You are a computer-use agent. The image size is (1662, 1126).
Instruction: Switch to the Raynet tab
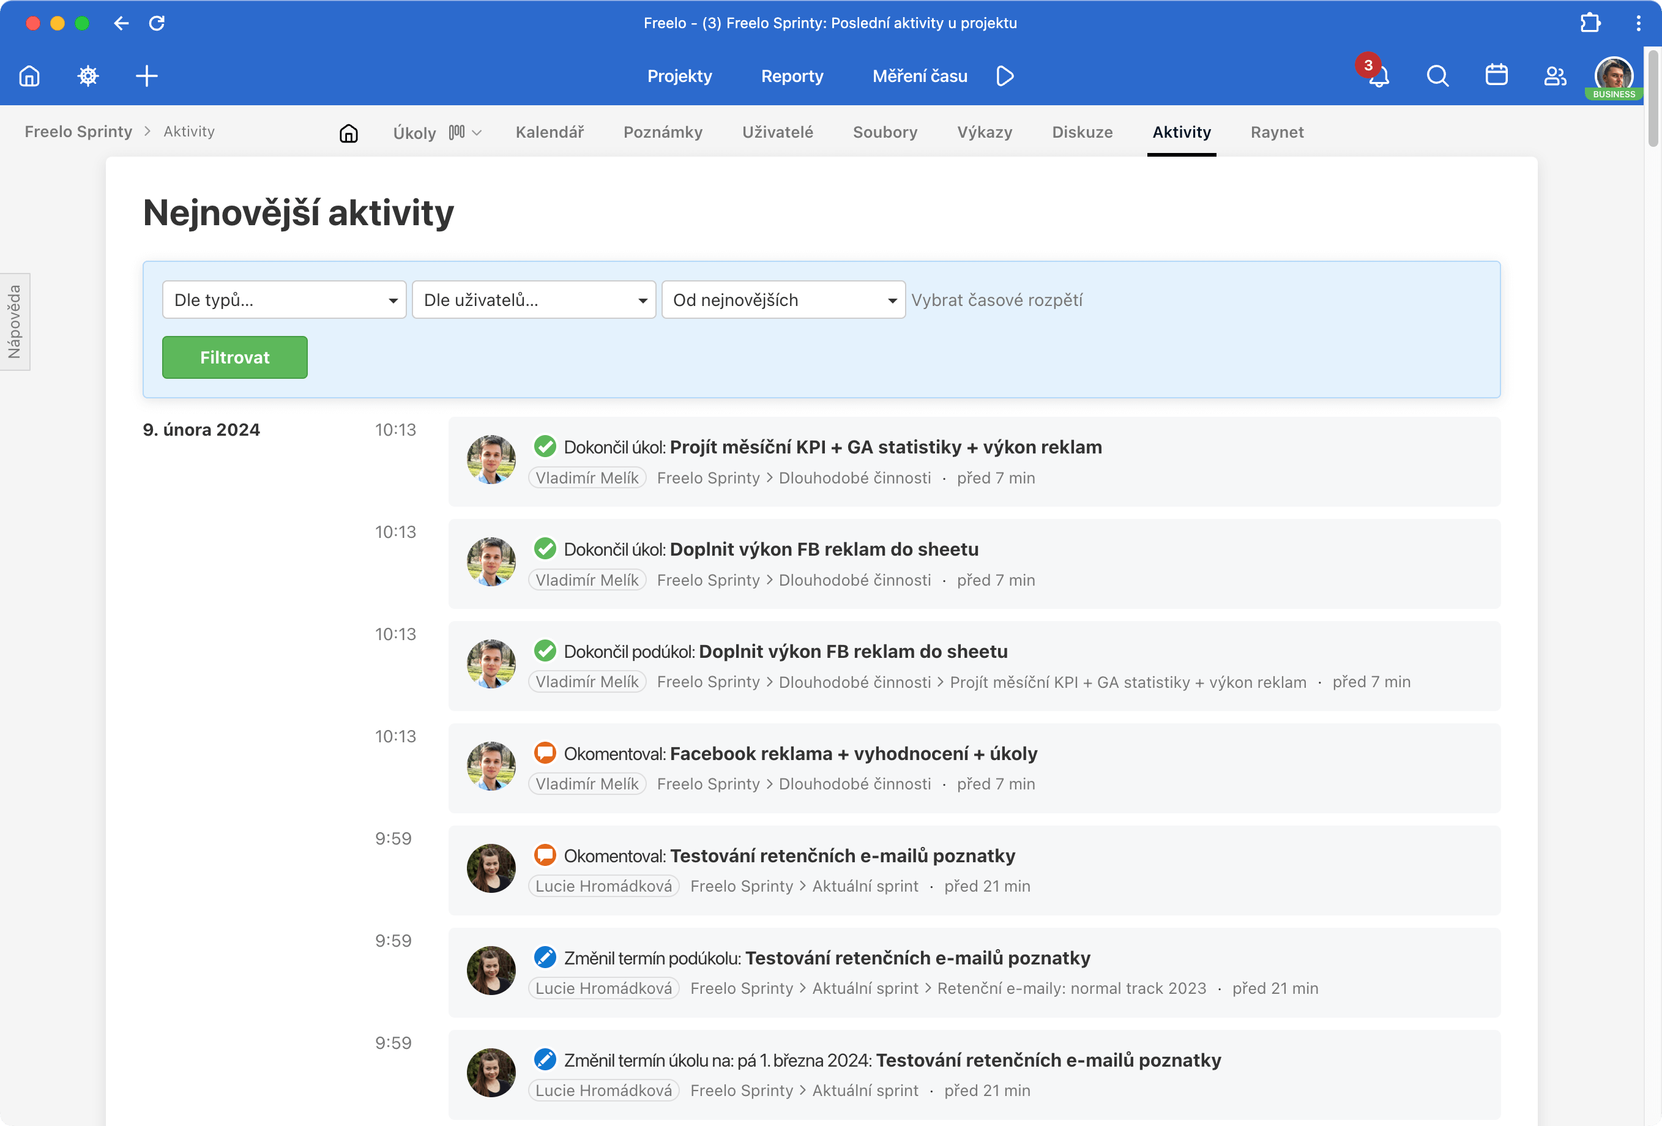click(x=1276, y=132)
